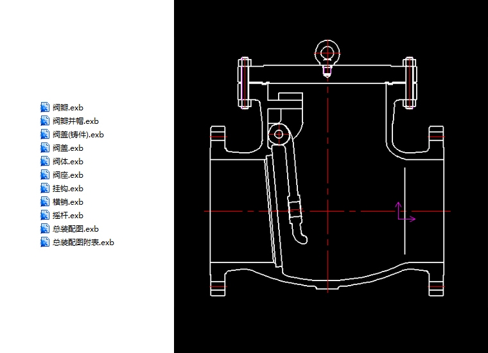This screenshot has width=488, height=353.
Task: Click the hinge pin circle of swing arm
Action: point(279,134)
